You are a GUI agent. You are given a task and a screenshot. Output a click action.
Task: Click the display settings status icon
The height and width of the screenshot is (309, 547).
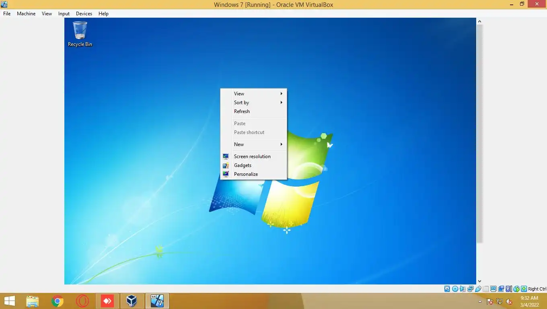(493, 289)
